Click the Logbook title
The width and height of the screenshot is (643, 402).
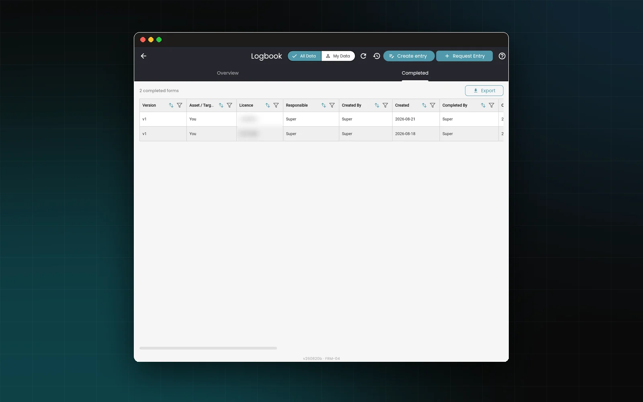click(x=266, y=56)
